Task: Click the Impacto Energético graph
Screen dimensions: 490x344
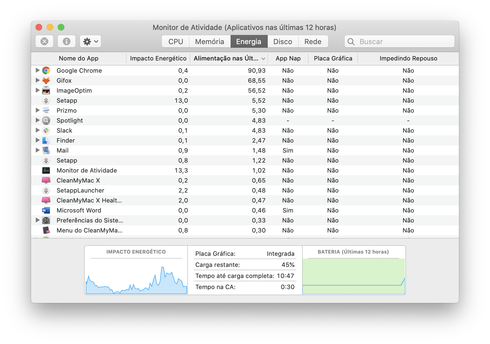Action: point(136,276)
